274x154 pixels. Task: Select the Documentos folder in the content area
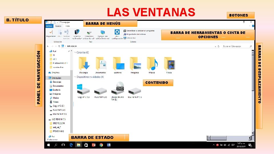tap(101, 65)
